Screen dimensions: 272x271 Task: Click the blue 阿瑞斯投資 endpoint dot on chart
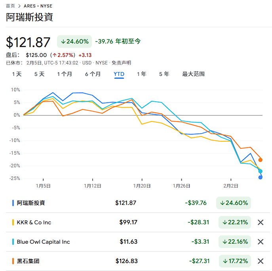[261, 177]
